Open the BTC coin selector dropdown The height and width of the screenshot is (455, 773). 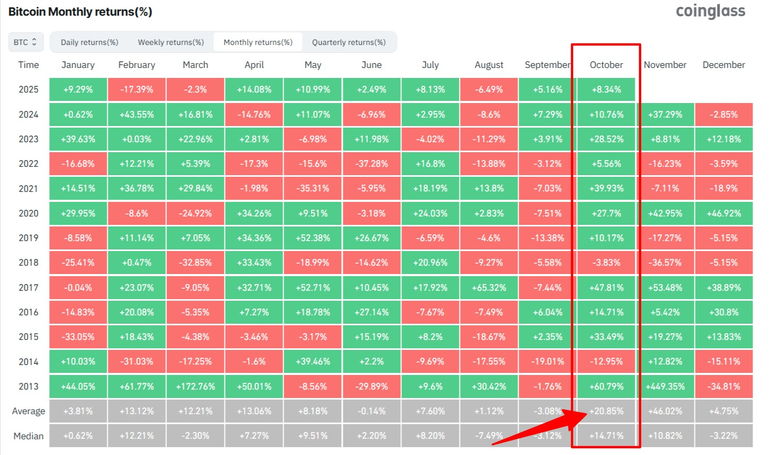[x=25, y=42]
